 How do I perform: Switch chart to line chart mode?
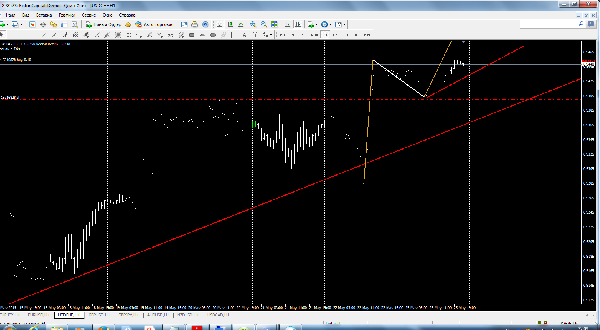click(x=241, y=24)
